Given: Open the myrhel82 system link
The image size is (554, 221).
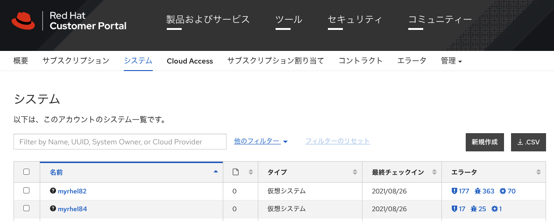Looking at the screenshot, I should 72,191.
